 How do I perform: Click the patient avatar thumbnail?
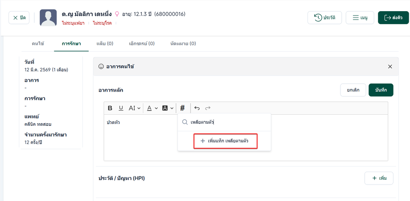point(48,18)
